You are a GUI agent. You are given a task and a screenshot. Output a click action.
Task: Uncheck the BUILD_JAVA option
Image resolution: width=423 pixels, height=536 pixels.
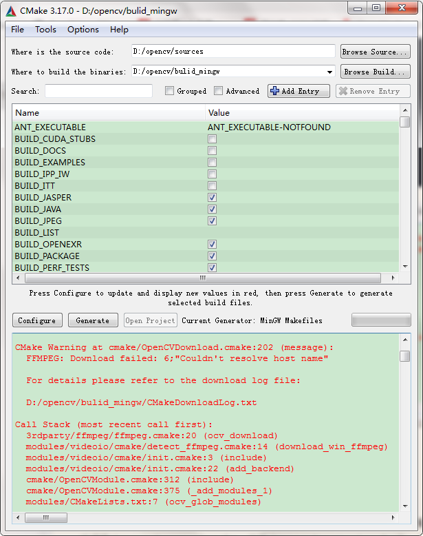click(x=212, y=209)
